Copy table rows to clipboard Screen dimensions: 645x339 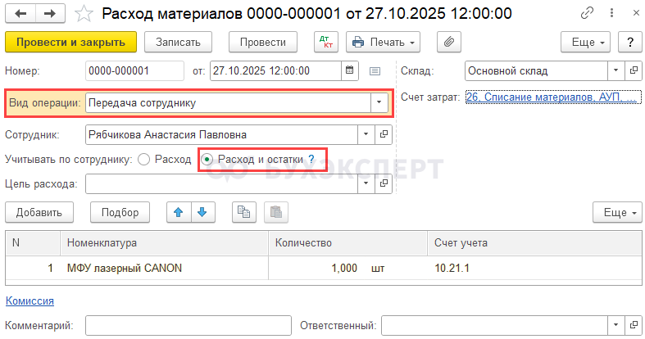click(244, 212)
